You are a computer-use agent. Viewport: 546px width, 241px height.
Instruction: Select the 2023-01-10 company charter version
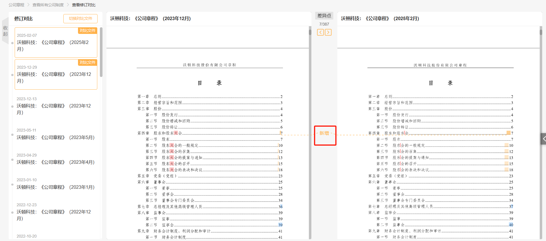(x=56, y=184)
